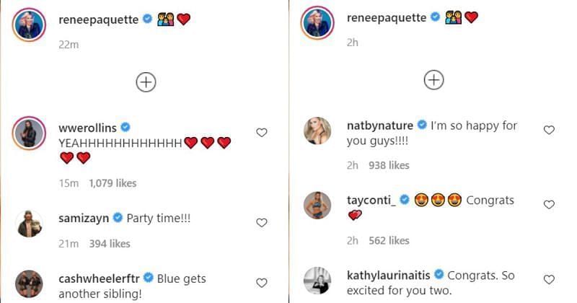View wwerollins' profile picture
This screenshot has height=303, width=577.
(30, 134)
